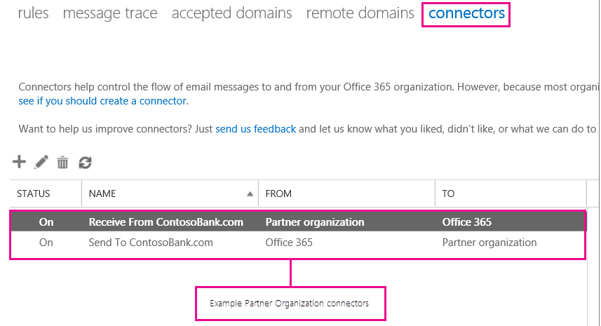Sort by the NAME column header
601x326 pixels.
(x=102, y=193)
